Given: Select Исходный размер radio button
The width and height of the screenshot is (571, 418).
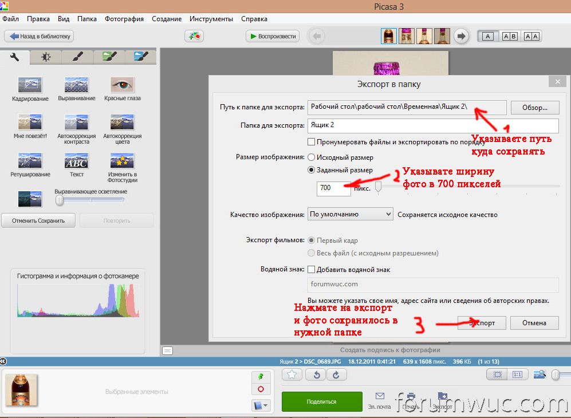Looking at the screenshot, I should click(312, 157).
